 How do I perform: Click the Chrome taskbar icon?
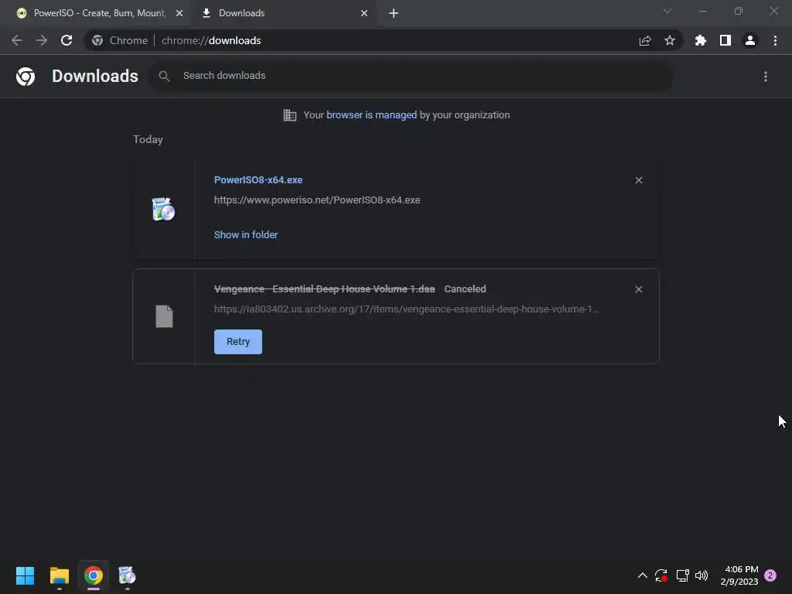click(x=94, y=575)
